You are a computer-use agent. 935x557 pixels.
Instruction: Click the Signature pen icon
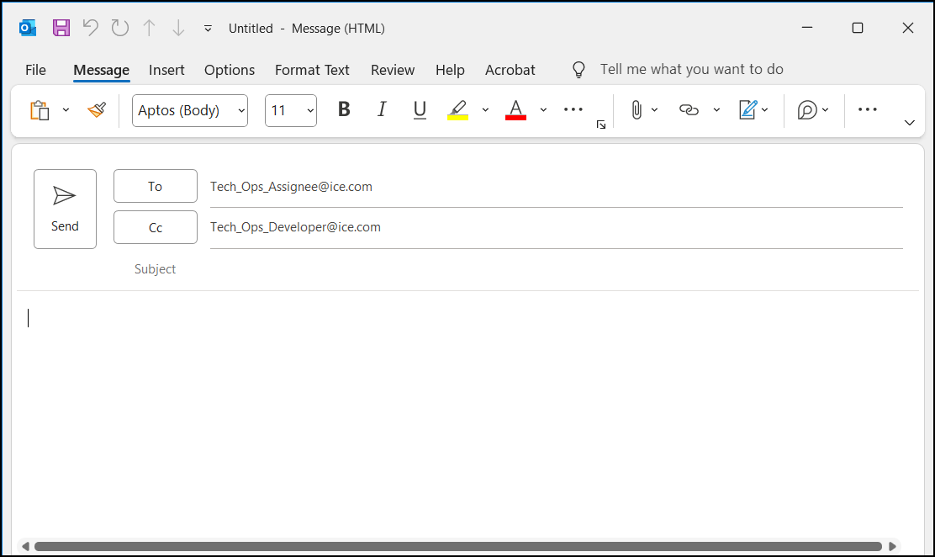[x=747, y=110]
